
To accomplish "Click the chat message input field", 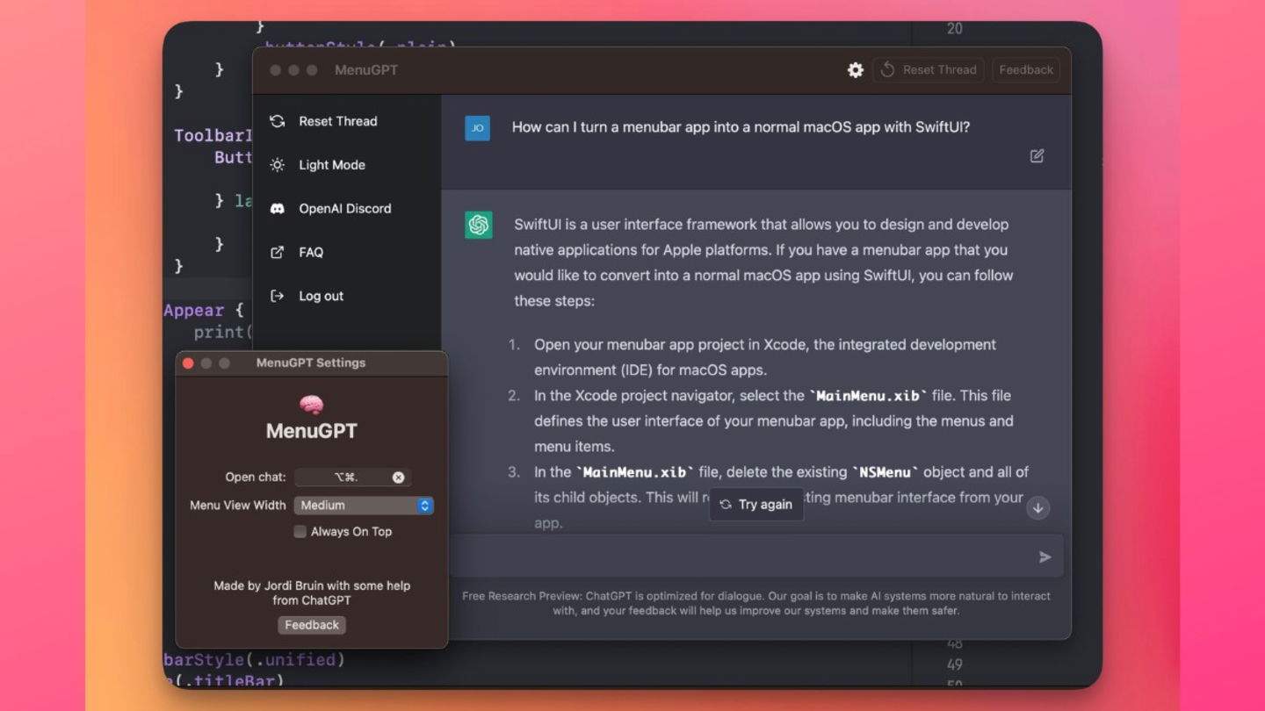I will 747,556.
